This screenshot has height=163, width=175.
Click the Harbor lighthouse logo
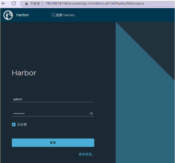(8, 15)
